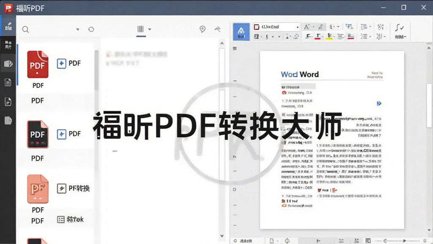This screenshot has height=244, width=433.
Task: Click the line spacing icon in ribbon
Action: pos(349,27)
